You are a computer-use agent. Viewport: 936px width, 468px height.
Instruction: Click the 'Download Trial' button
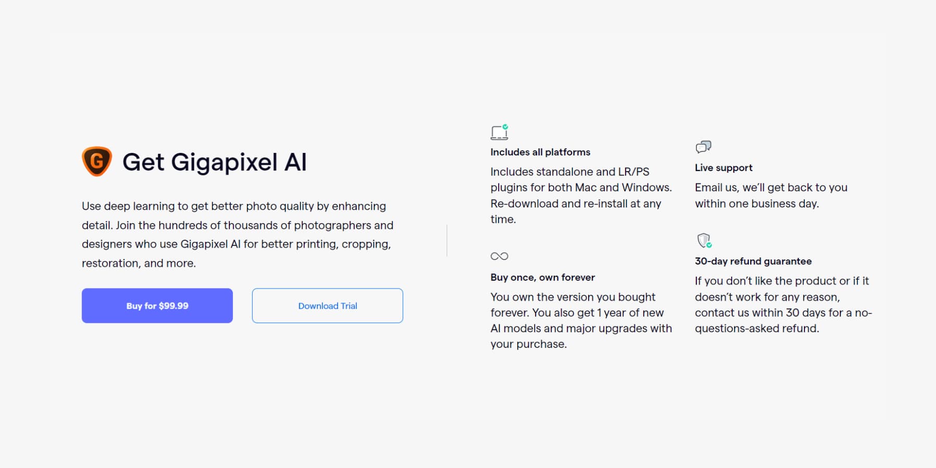tap(327, 306)
